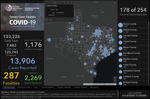Image resolution: width=150 pixels, height=99 pixels.
Task: Select Travis County in the list
Action: click(133, 43)
